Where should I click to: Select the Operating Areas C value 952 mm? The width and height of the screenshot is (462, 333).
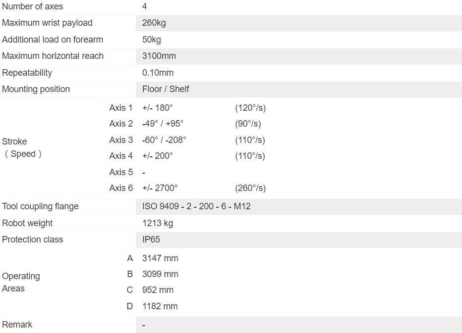coord(158,290)
